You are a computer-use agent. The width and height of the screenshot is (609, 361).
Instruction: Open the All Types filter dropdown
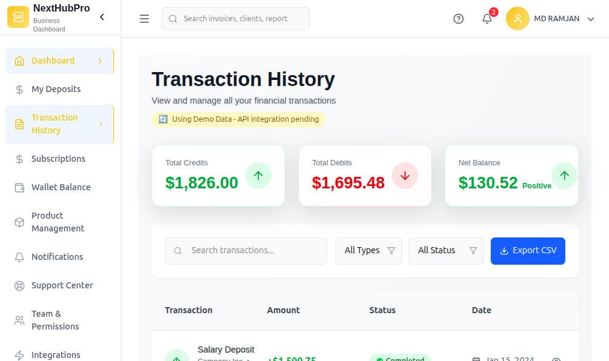tap(368, 250)
